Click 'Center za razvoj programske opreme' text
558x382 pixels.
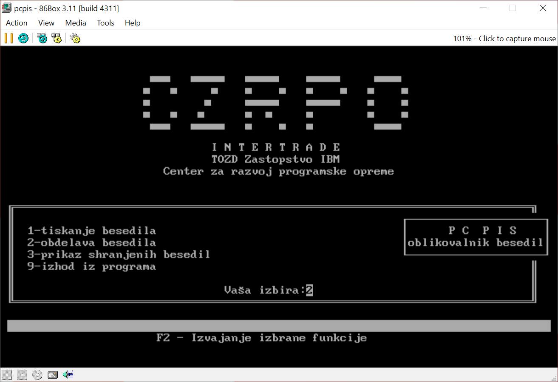[279, 171]
